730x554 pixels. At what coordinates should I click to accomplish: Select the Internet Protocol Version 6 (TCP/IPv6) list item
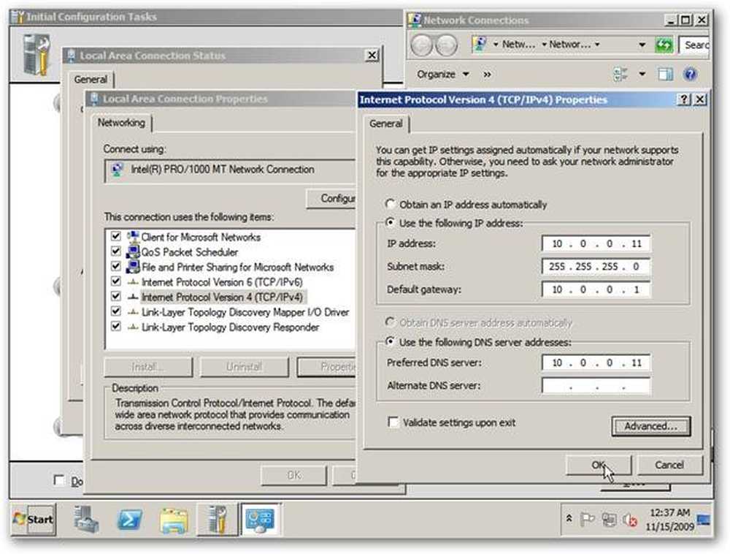coord(222,282)
